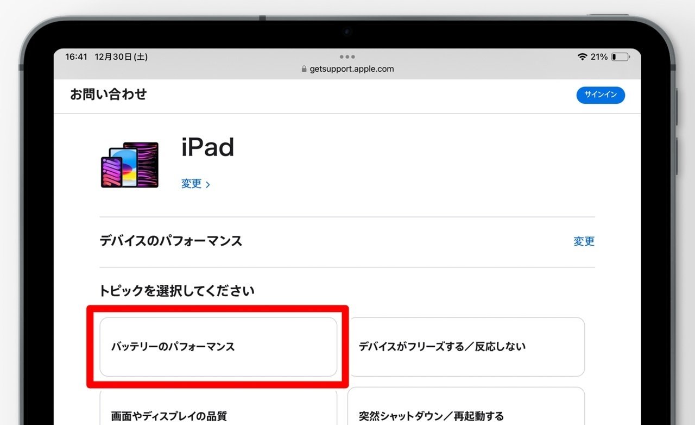Tap the date 12月30日 (土) display
Image resolution: width=695 pixels, height=425 pixels.
pos(115,57)
